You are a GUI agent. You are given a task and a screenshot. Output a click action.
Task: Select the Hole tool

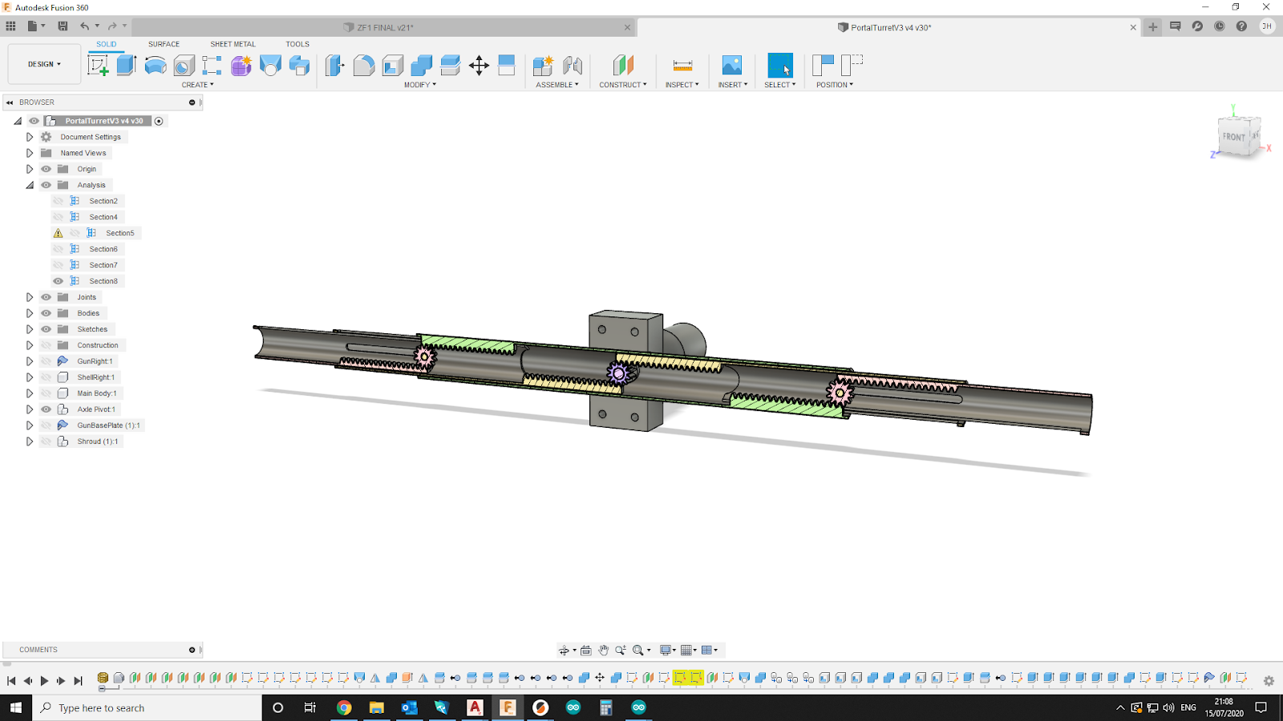[184, 65]
